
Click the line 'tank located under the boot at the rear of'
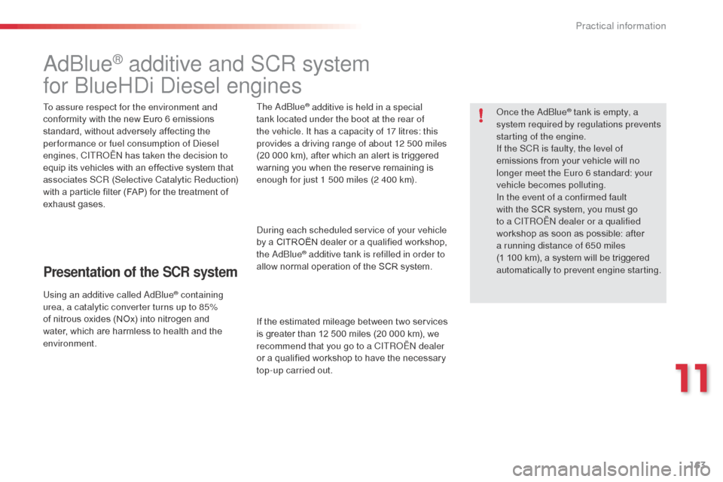point(340,119)
